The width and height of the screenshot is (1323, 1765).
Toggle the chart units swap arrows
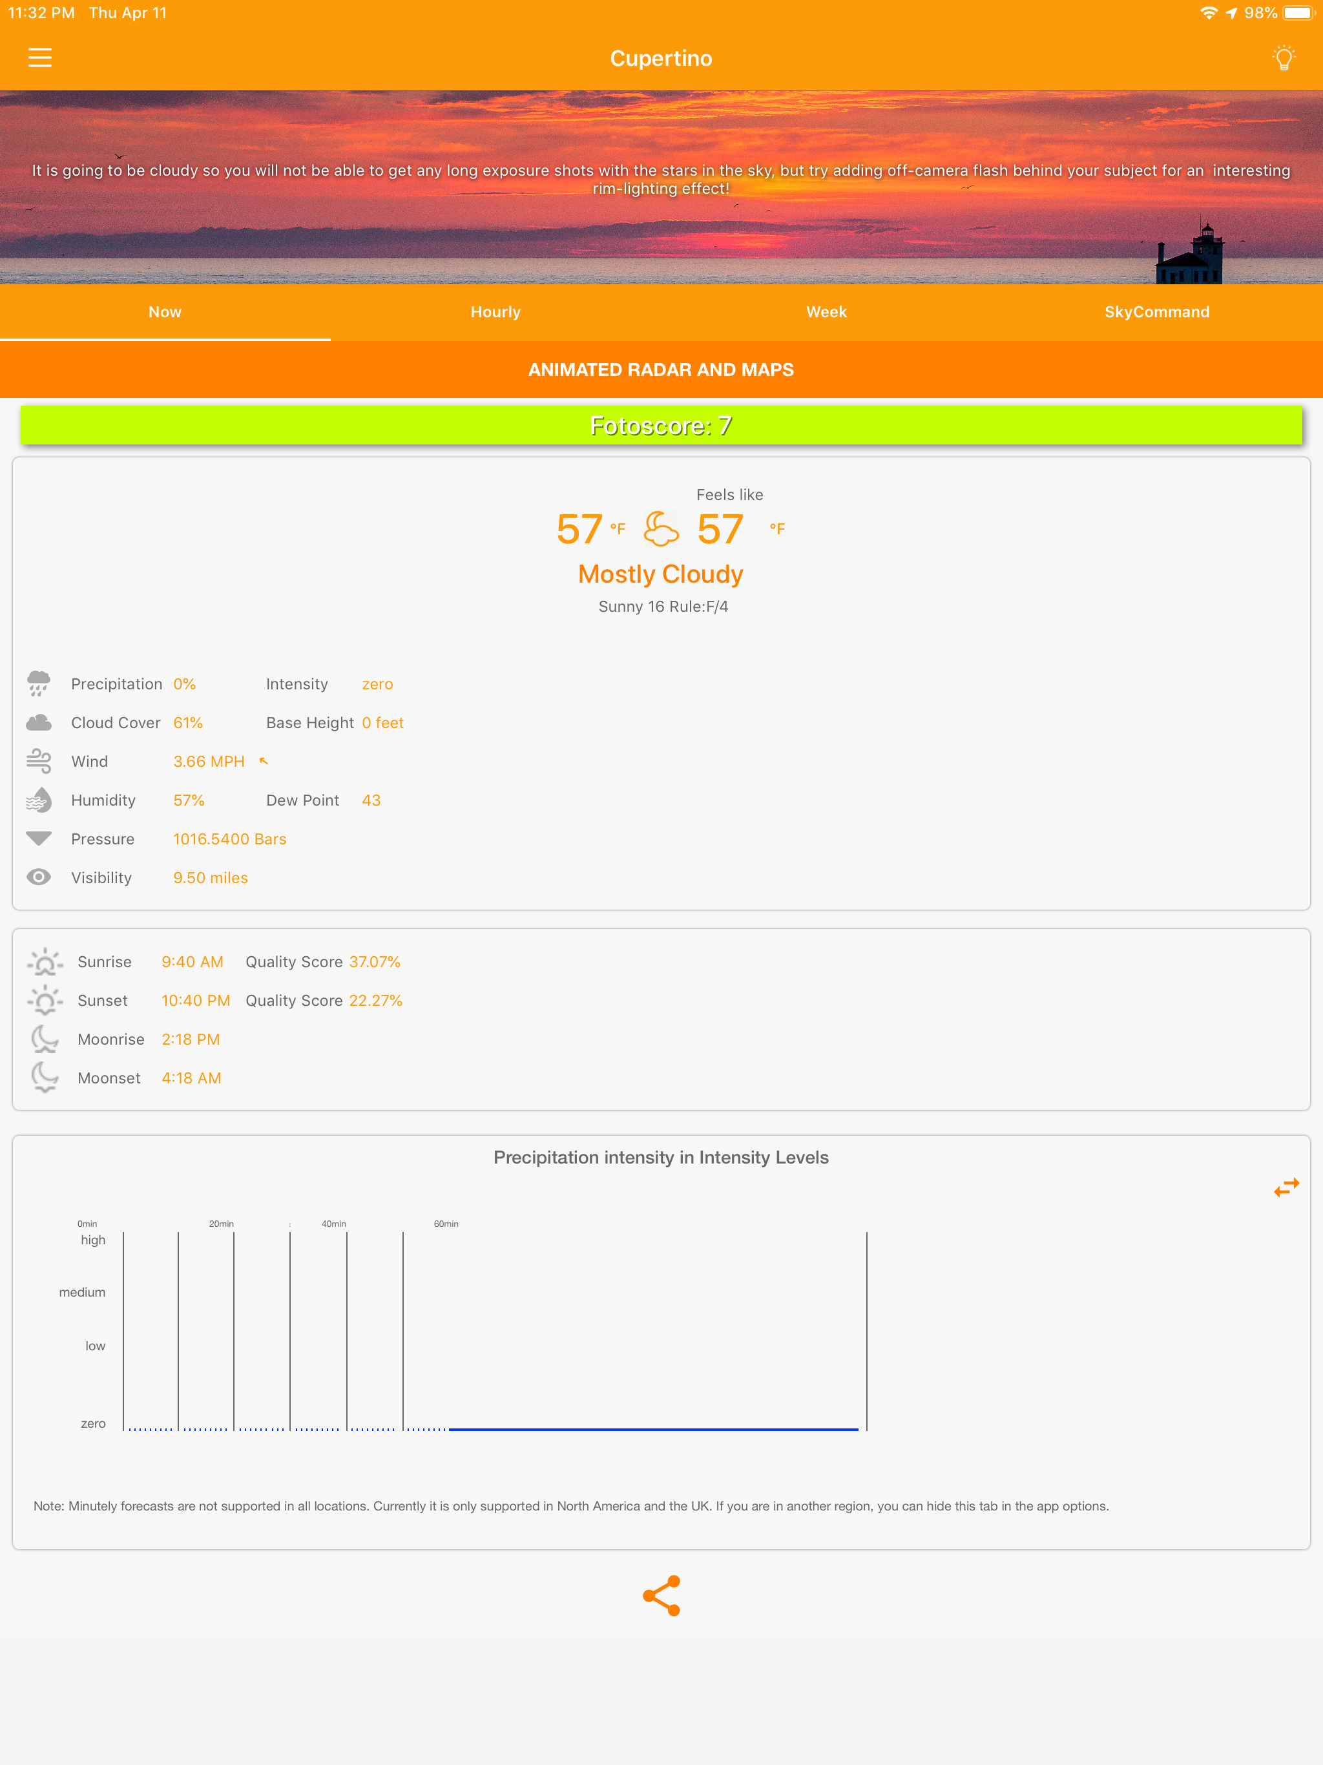(x=1285, y=1187)
